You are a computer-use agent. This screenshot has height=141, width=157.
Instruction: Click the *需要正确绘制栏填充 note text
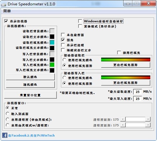tap(77, 93)
